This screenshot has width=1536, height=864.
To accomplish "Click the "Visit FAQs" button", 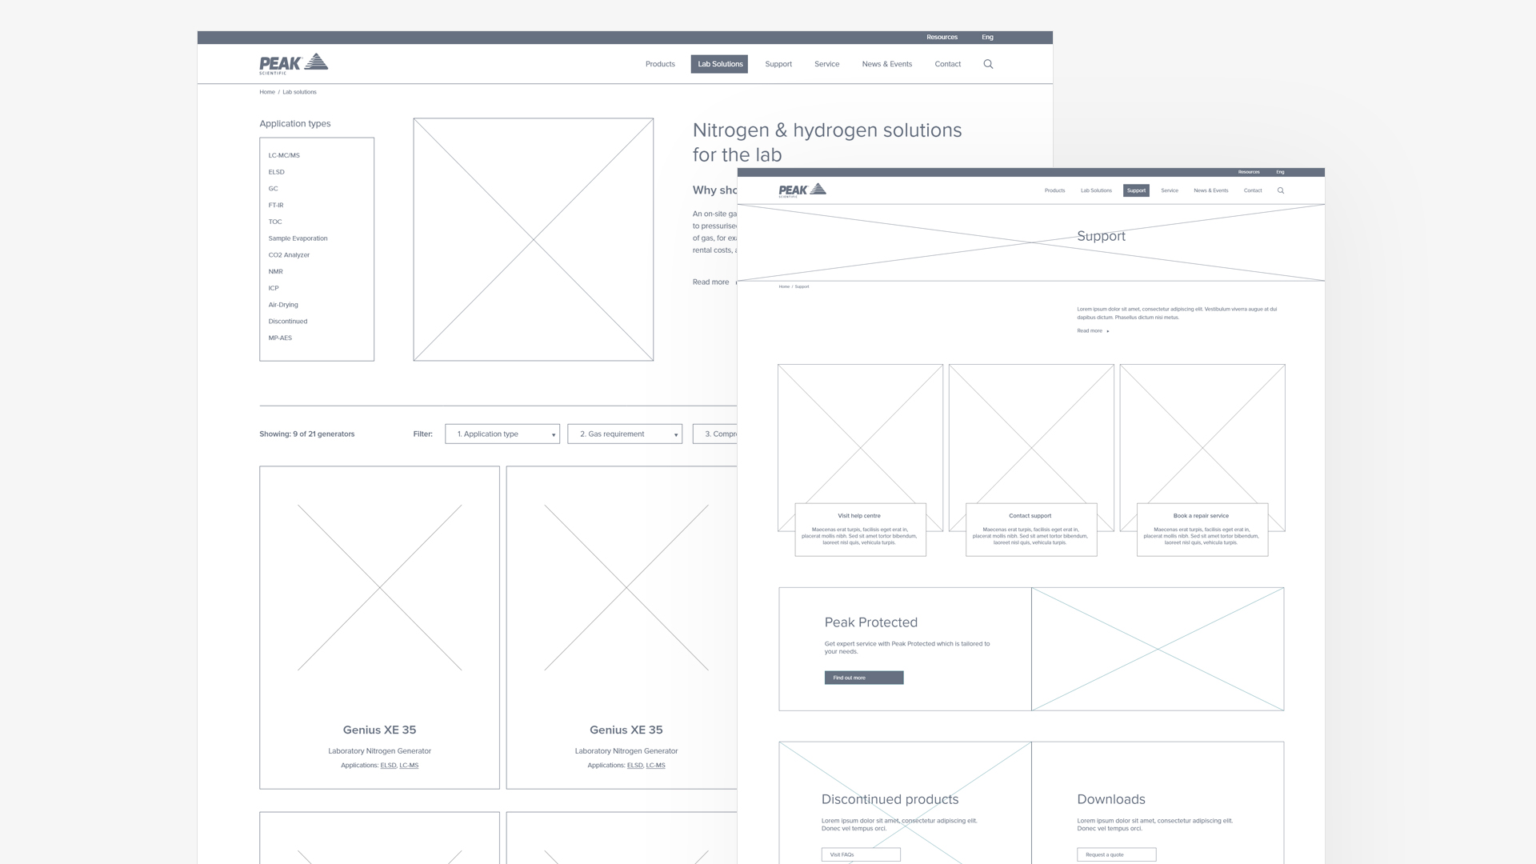I will (861, 854).
